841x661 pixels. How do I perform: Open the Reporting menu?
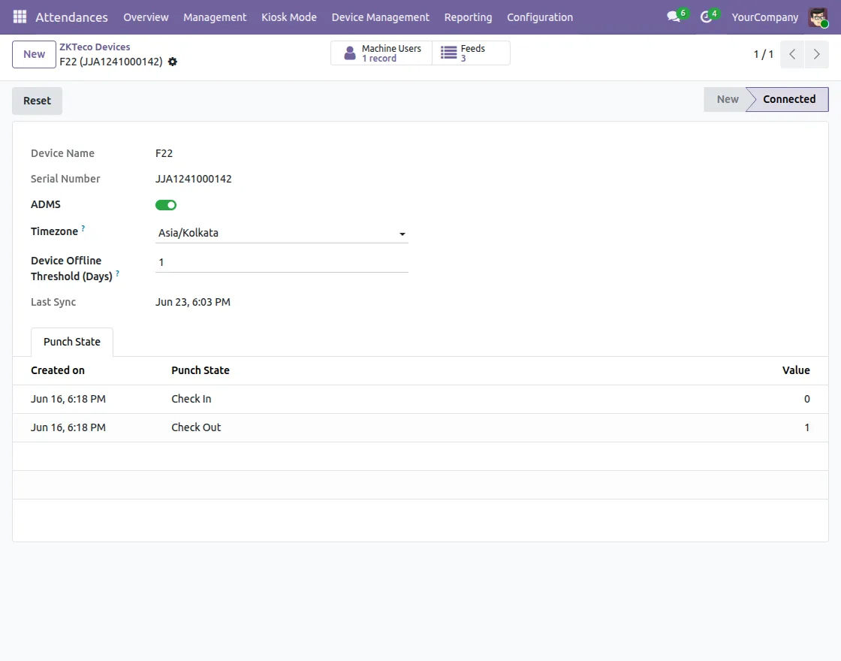point(469,17)
